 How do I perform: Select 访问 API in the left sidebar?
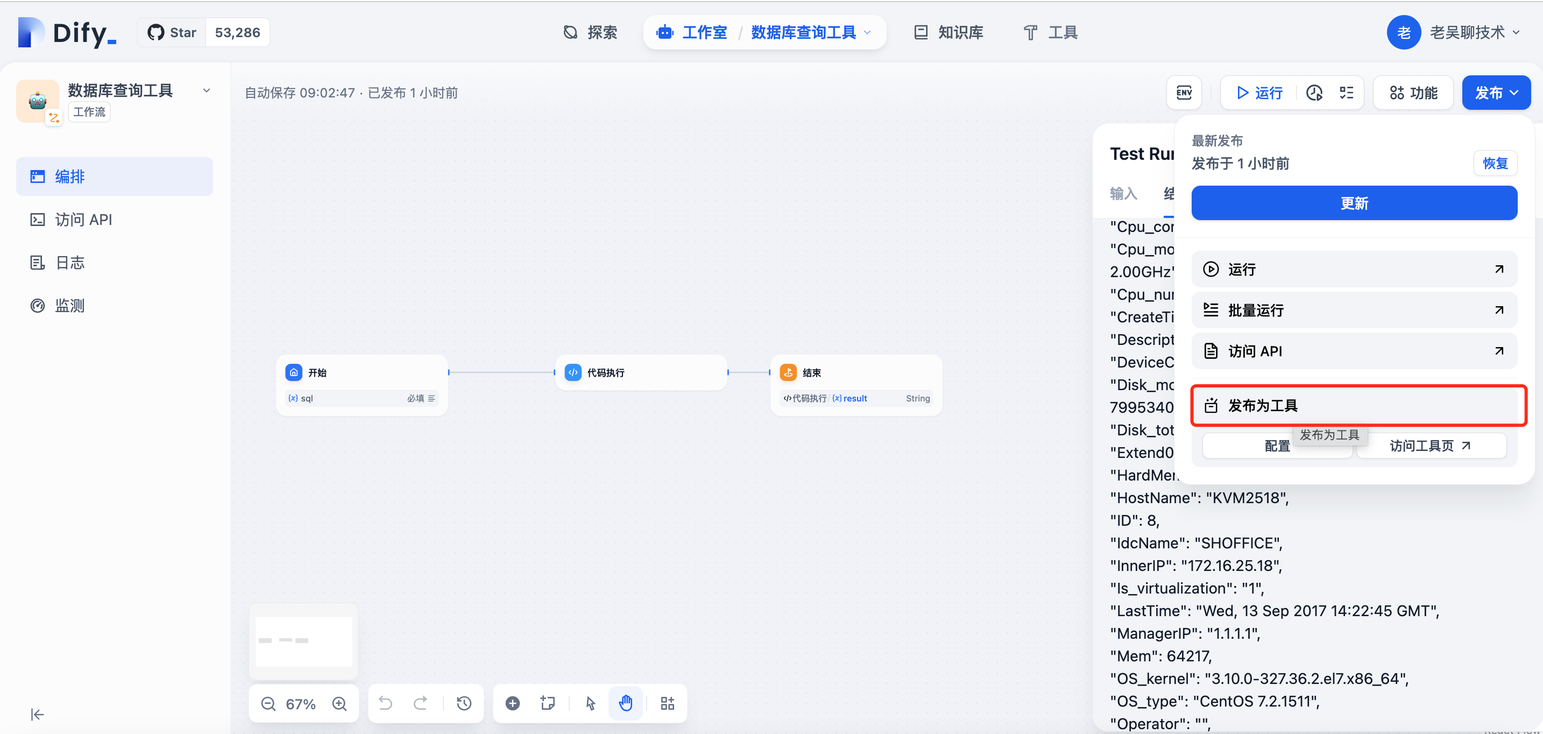click(83, 220)
